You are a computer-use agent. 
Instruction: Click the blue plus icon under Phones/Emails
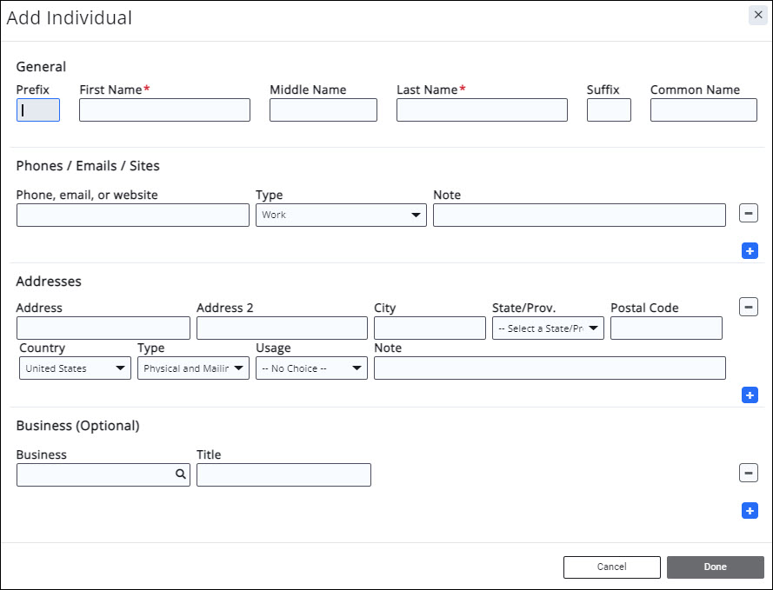(749, 251)
